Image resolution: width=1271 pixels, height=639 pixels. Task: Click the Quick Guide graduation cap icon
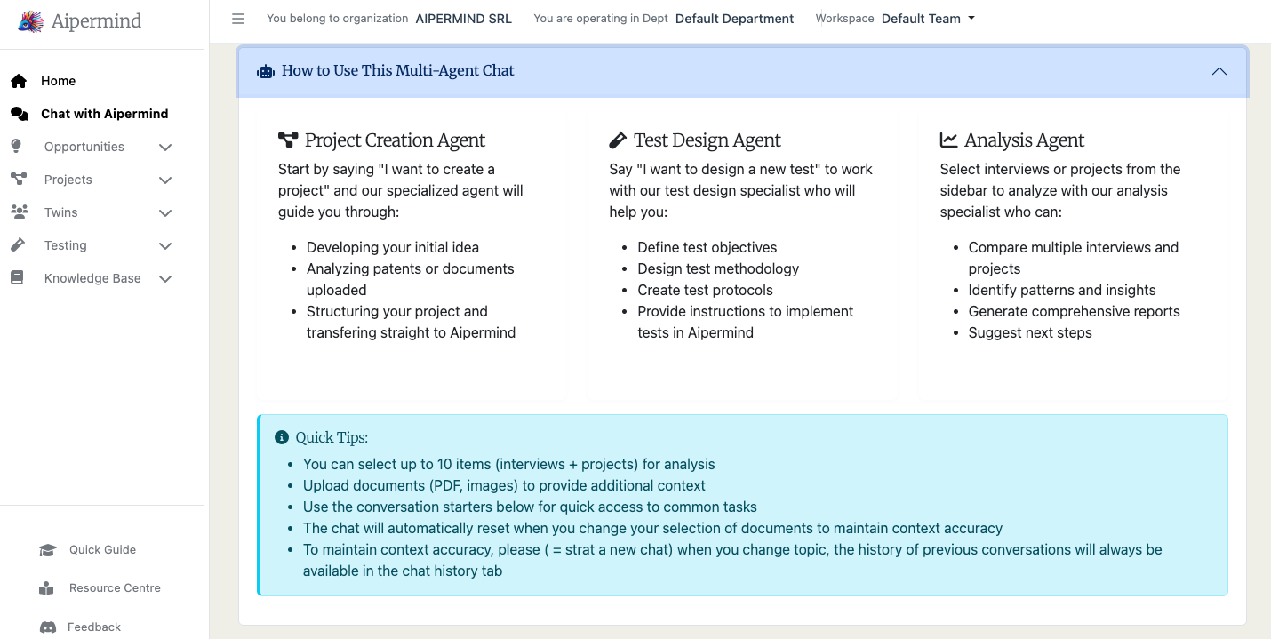click(47, 550)
